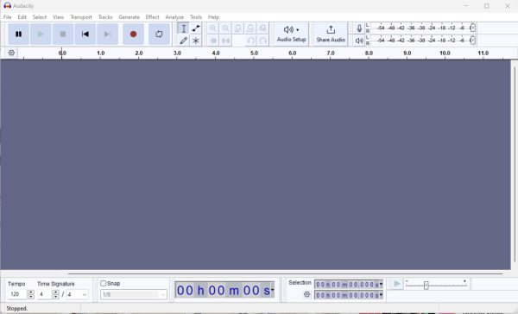Click the Time Signature numerator field
The width and height of the screenshot is (518, 314).
(x=45, y=294)
